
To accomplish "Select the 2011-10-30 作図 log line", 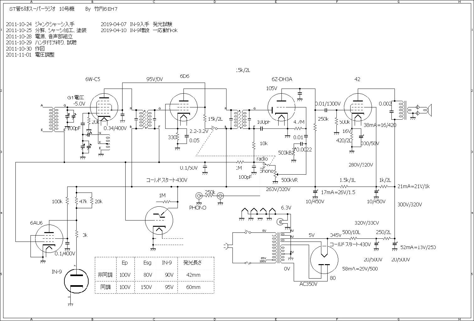I will 25,49.
